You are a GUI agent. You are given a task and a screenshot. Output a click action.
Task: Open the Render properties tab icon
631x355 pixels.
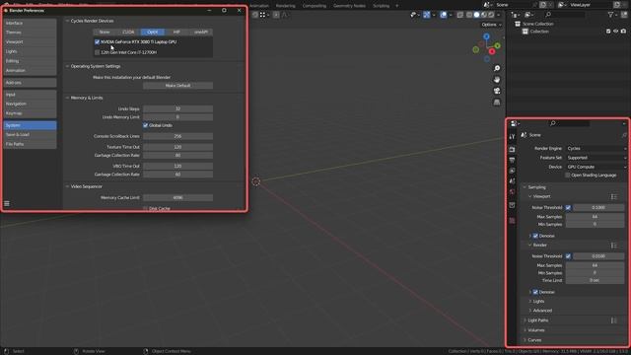[x=512, y=150]
